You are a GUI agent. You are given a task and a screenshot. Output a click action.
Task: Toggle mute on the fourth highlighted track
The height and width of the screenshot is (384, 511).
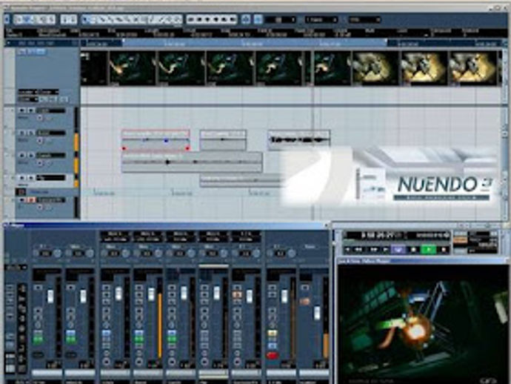coord(22,178)
